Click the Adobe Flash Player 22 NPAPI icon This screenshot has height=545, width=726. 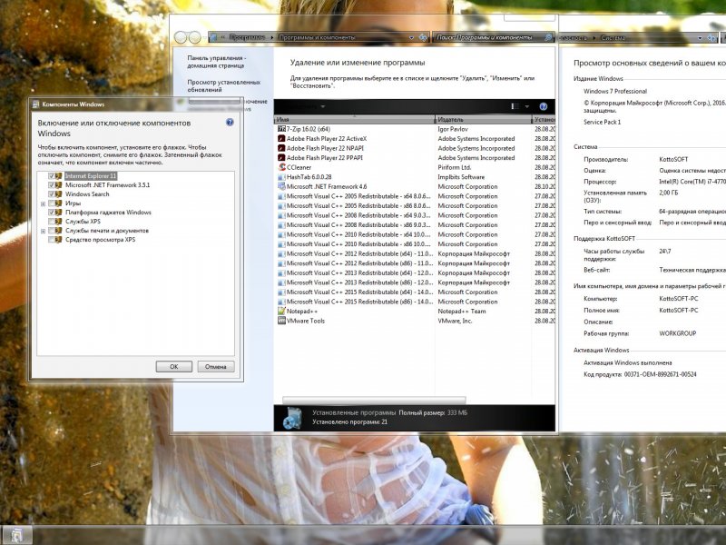281,148
